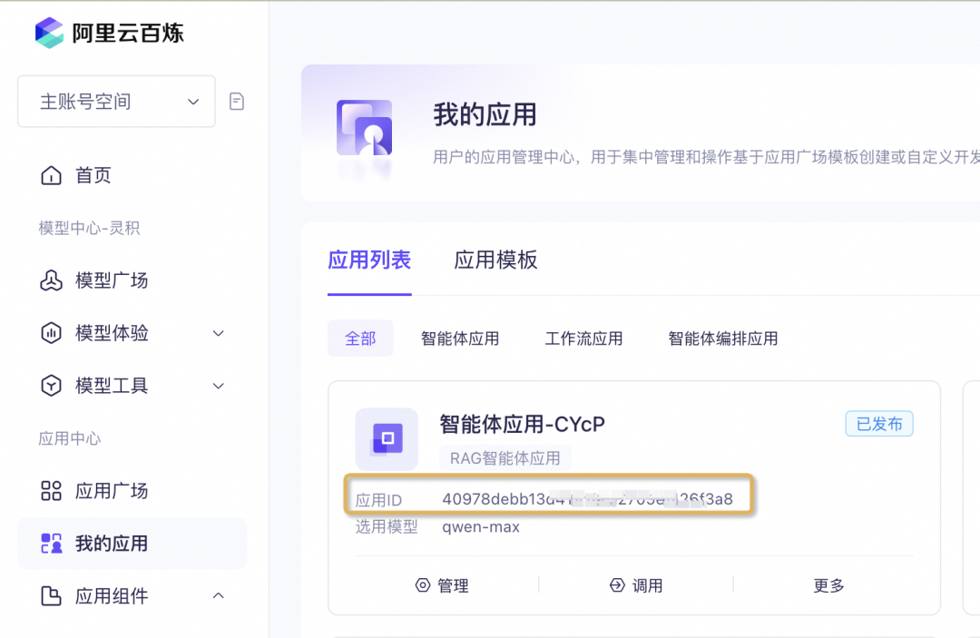Open 模型广场 via its sidebar icon

tap(50, 280)
